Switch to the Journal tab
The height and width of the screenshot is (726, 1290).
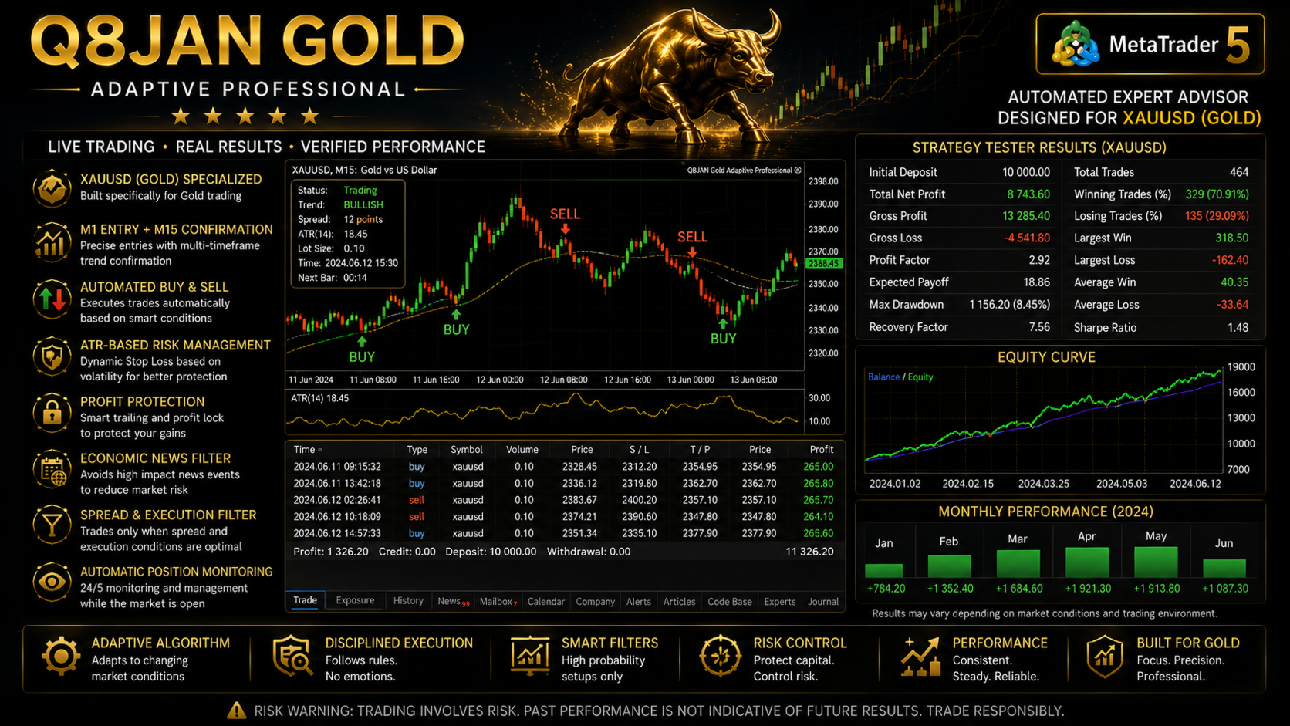pos(823,601)
